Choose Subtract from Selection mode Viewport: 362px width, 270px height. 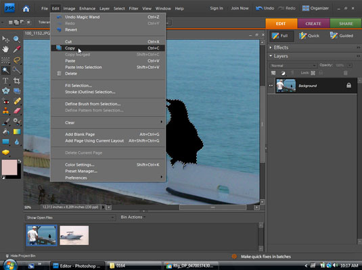pyautogui.click(x=22, y=22)
